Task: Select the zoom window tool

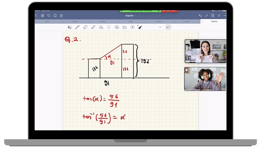Action: coord(70,27)
